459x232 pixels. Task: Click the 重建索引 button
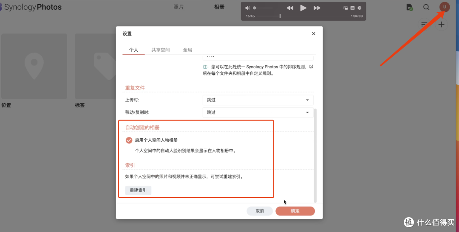click(x=138, y=190)
